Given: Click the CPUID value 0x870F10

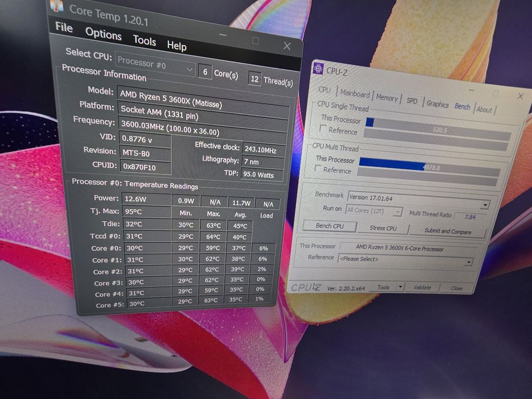Looking at the screenshot, I should 145,167.
